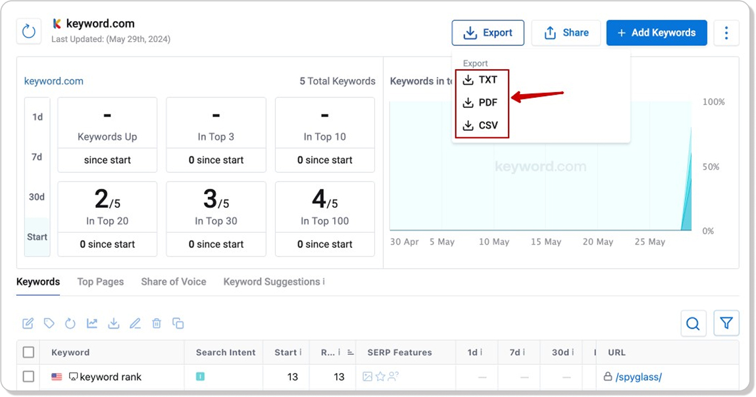Click the download icon in the keywords toolbar

coord(114,323)
